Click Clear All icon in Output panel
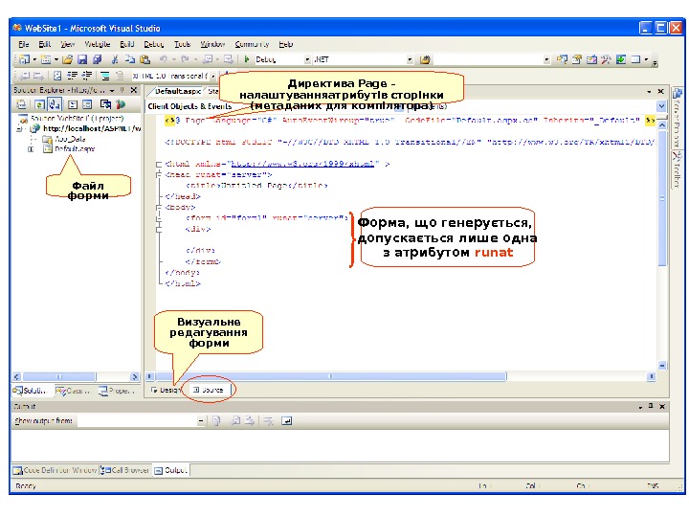Viewport: 689px width, 517px height. click(269, 421)
